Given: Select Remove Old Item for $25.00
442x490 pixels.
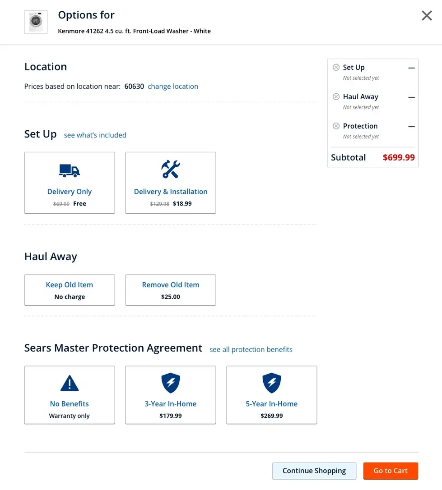Looking at the screenshot, I should point(171,290).
